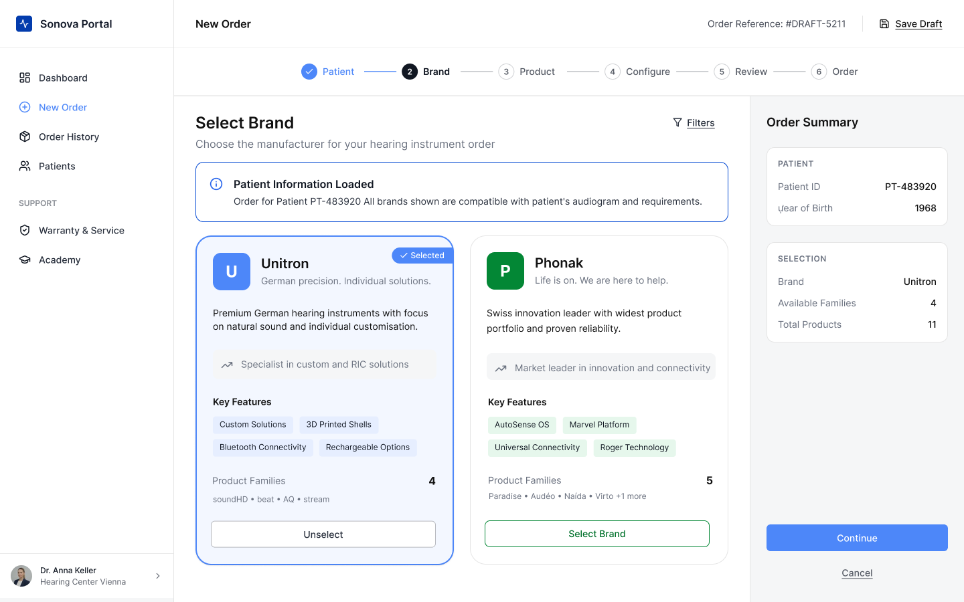This screenshot has height=602, width=964.
Task: Unselect the Unitron brand
Action: point(323,534)
